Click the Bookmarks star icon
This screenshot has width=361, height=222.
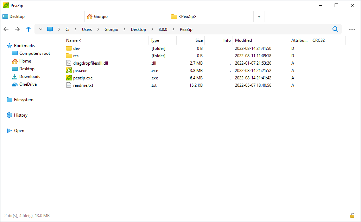click(9, 46)
